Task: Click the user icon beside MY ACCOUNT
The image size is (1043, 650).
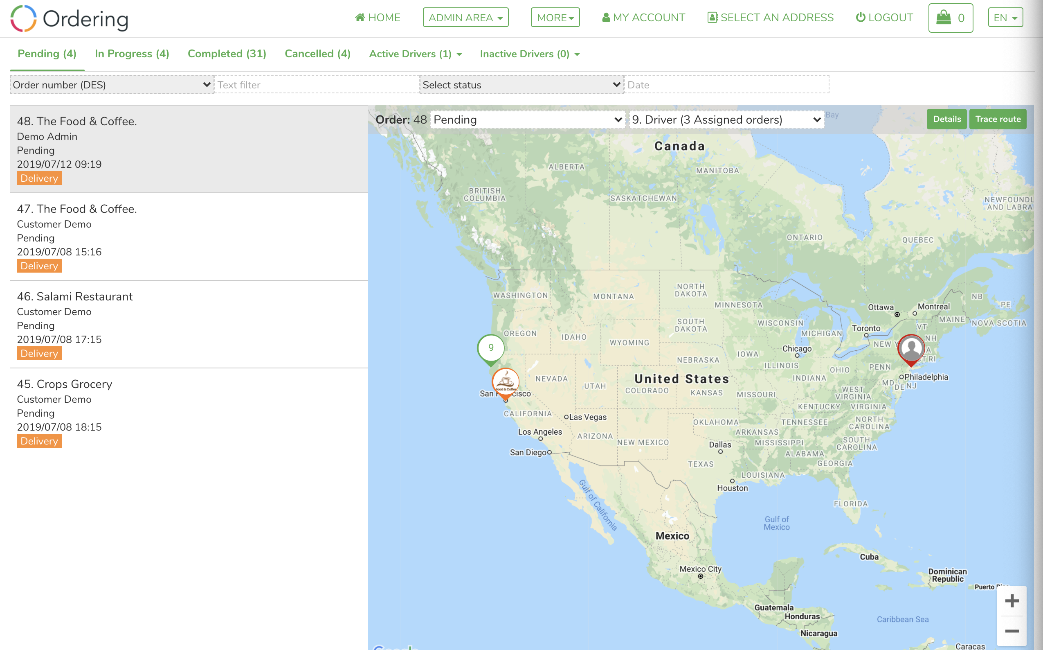Action: coord(606,18)
